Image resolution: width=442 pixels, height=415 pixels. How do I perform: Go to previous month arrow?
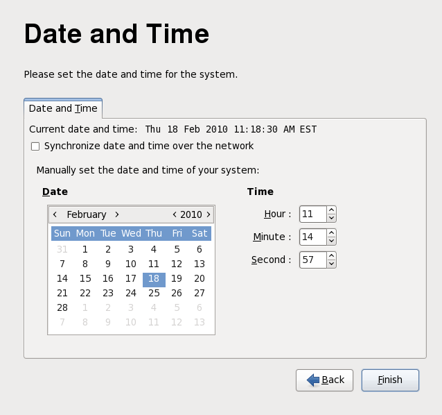click(x=55, y=214)
